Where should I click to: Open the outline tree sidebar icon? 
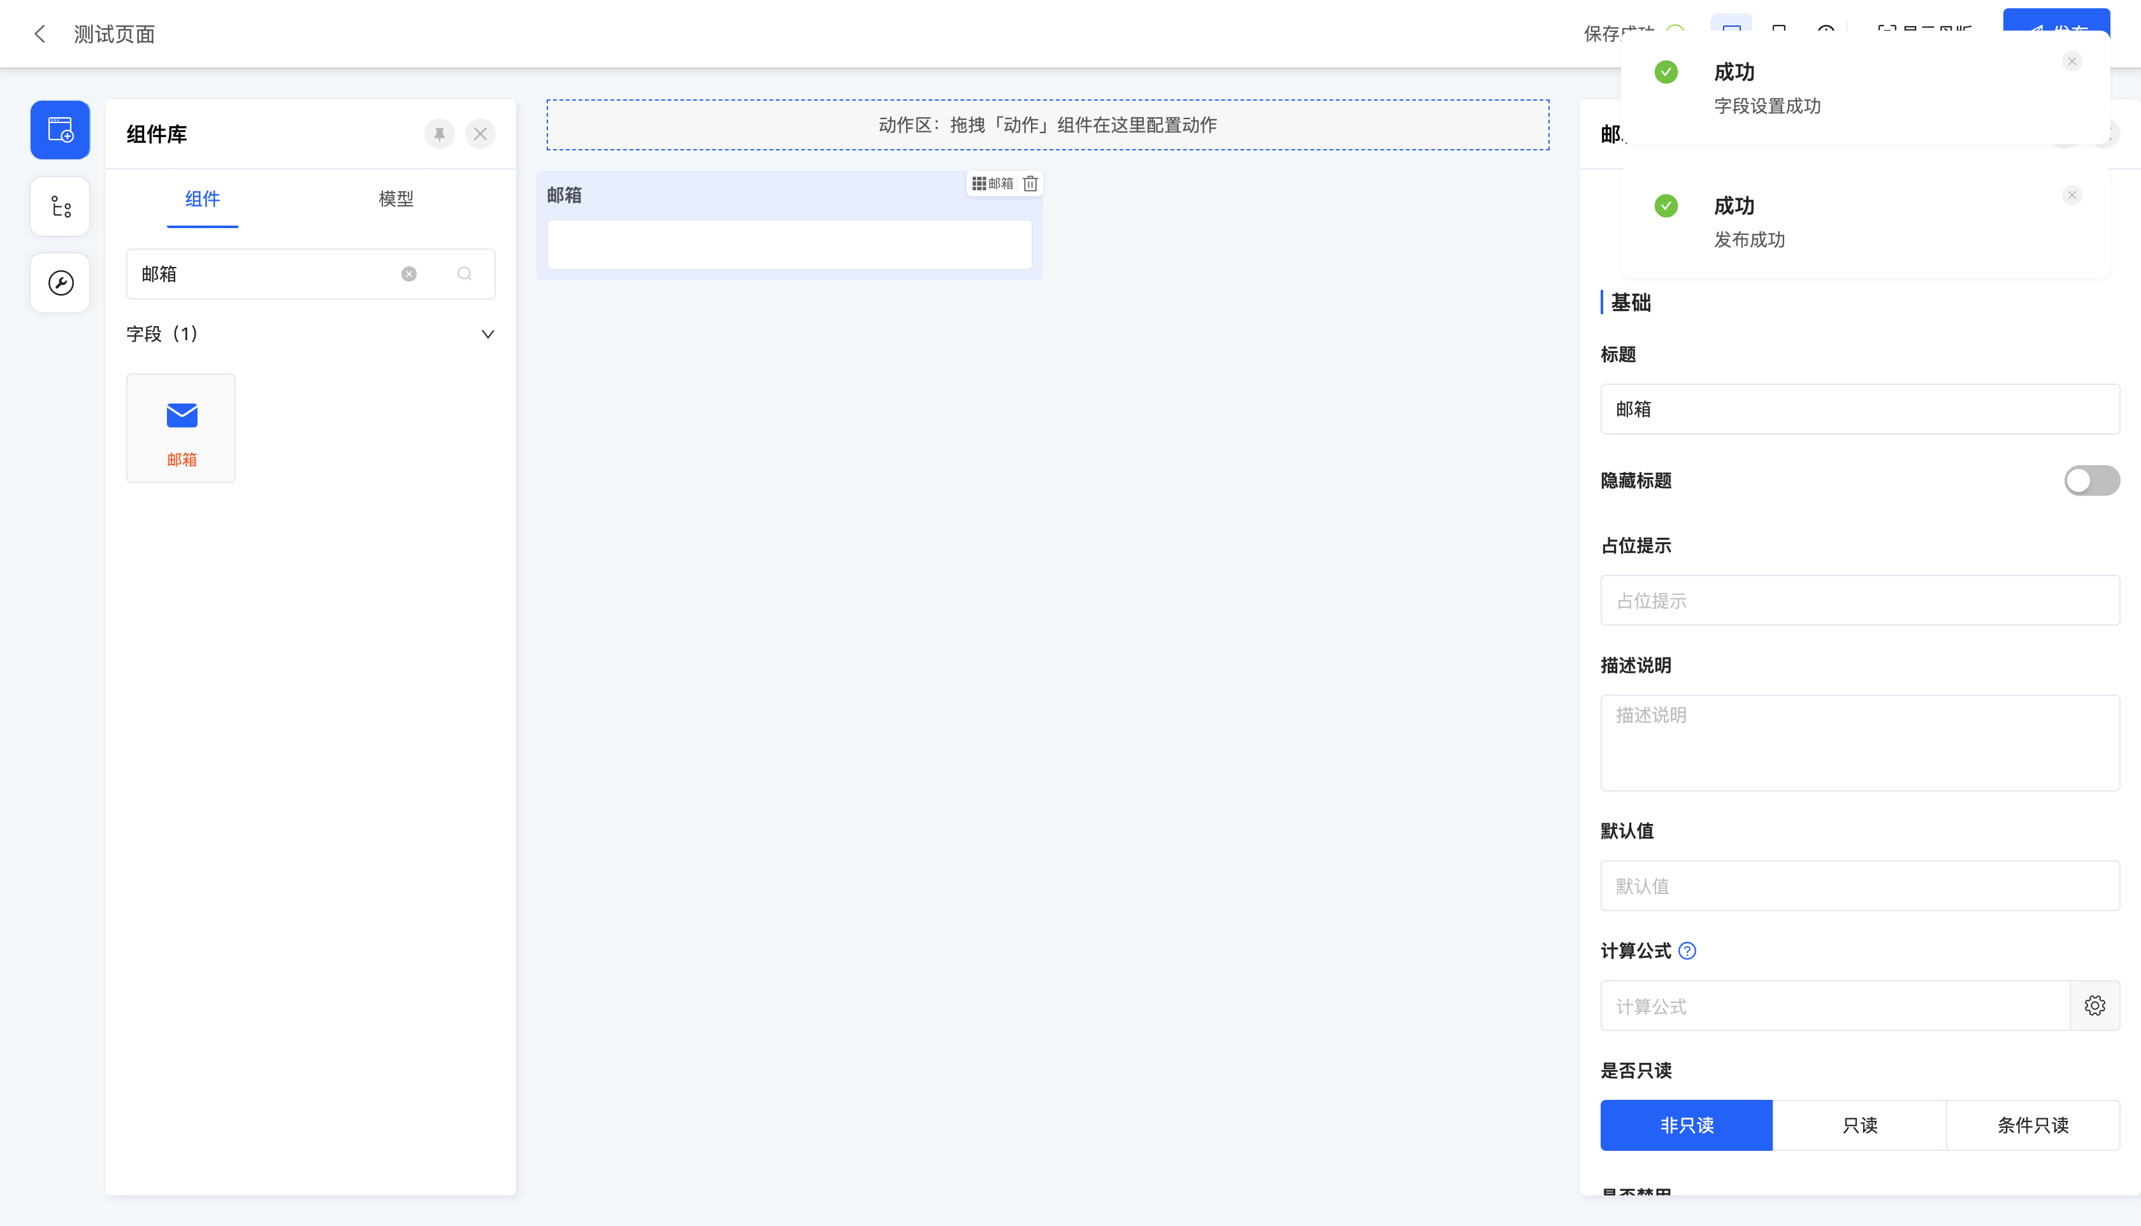click(x=60, y=206)
